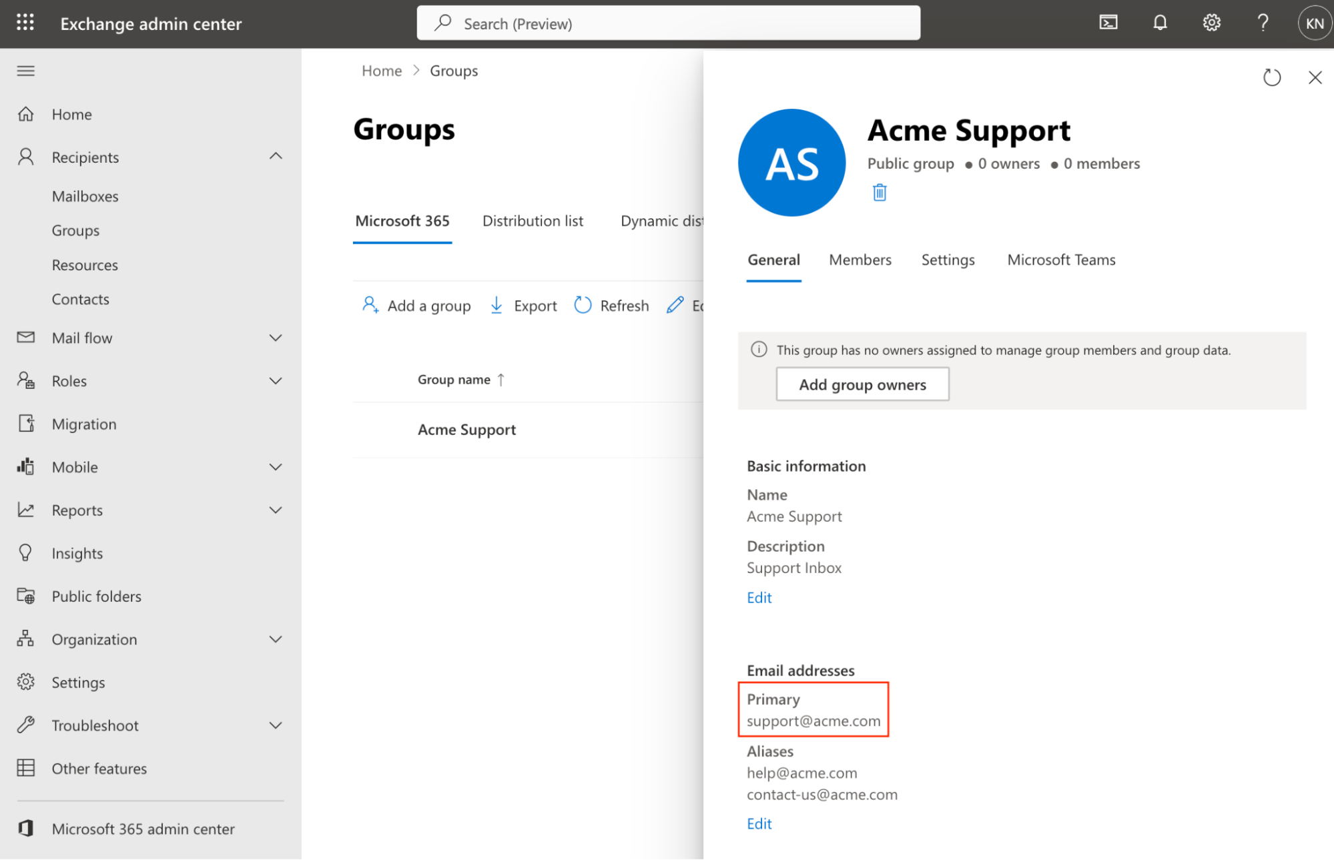
Task: Click the AS group avatar circle
Action: (x=791, y=163)
